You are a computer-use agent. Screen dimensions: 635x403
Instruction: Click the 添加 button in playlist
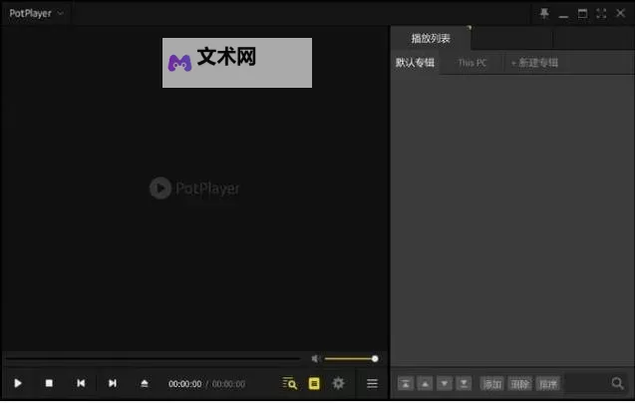click(x=492, y=383)
